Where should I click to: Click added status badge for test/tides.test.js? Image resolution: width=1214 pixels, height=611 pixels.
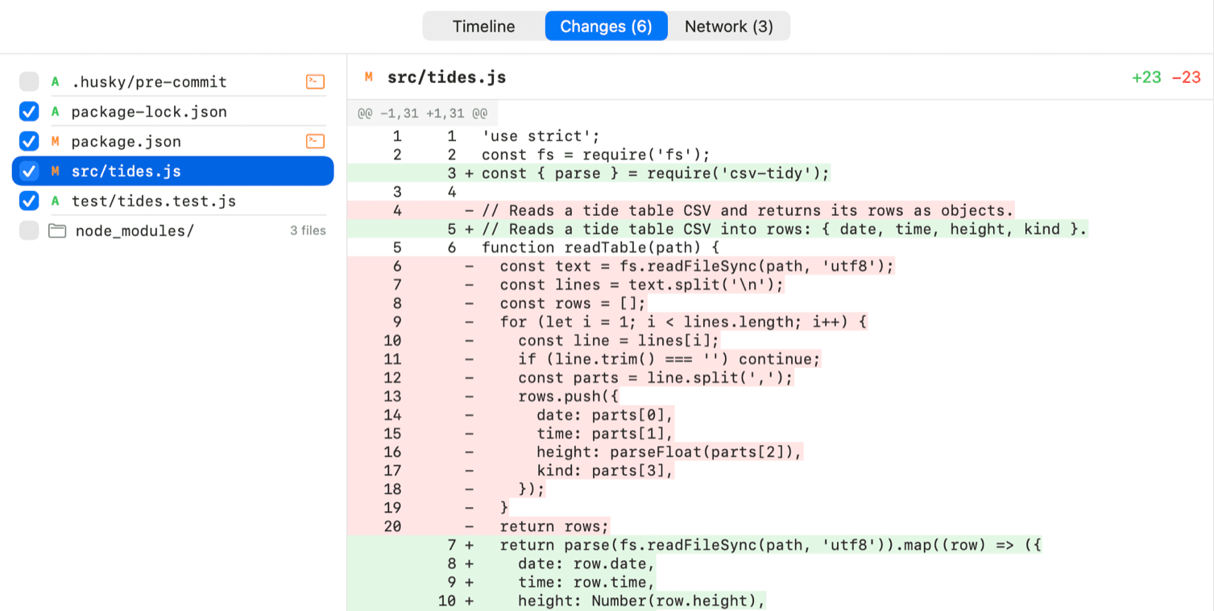(x=55, y=201)
